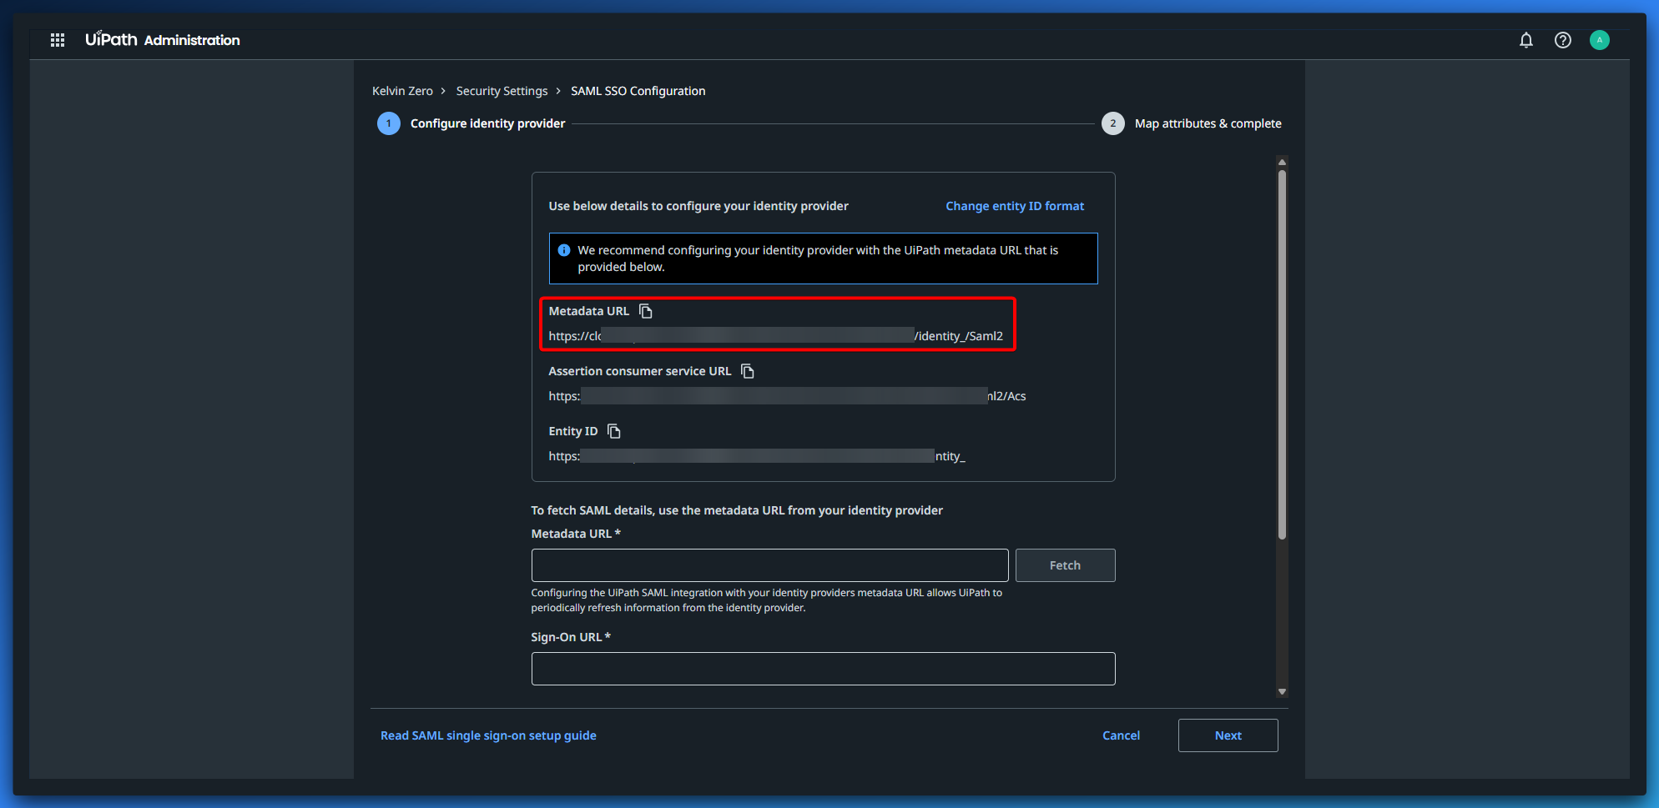Open Read SAML single sign-on setup guide
Viewport: 1659px width, 808px height.
pos(488,735)
